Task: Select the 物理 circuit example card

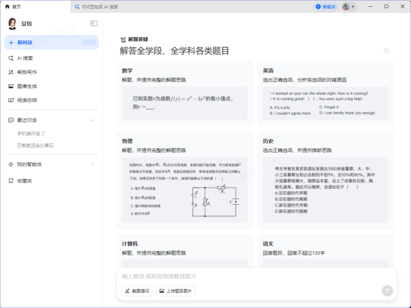Action: tap(184, 181)
